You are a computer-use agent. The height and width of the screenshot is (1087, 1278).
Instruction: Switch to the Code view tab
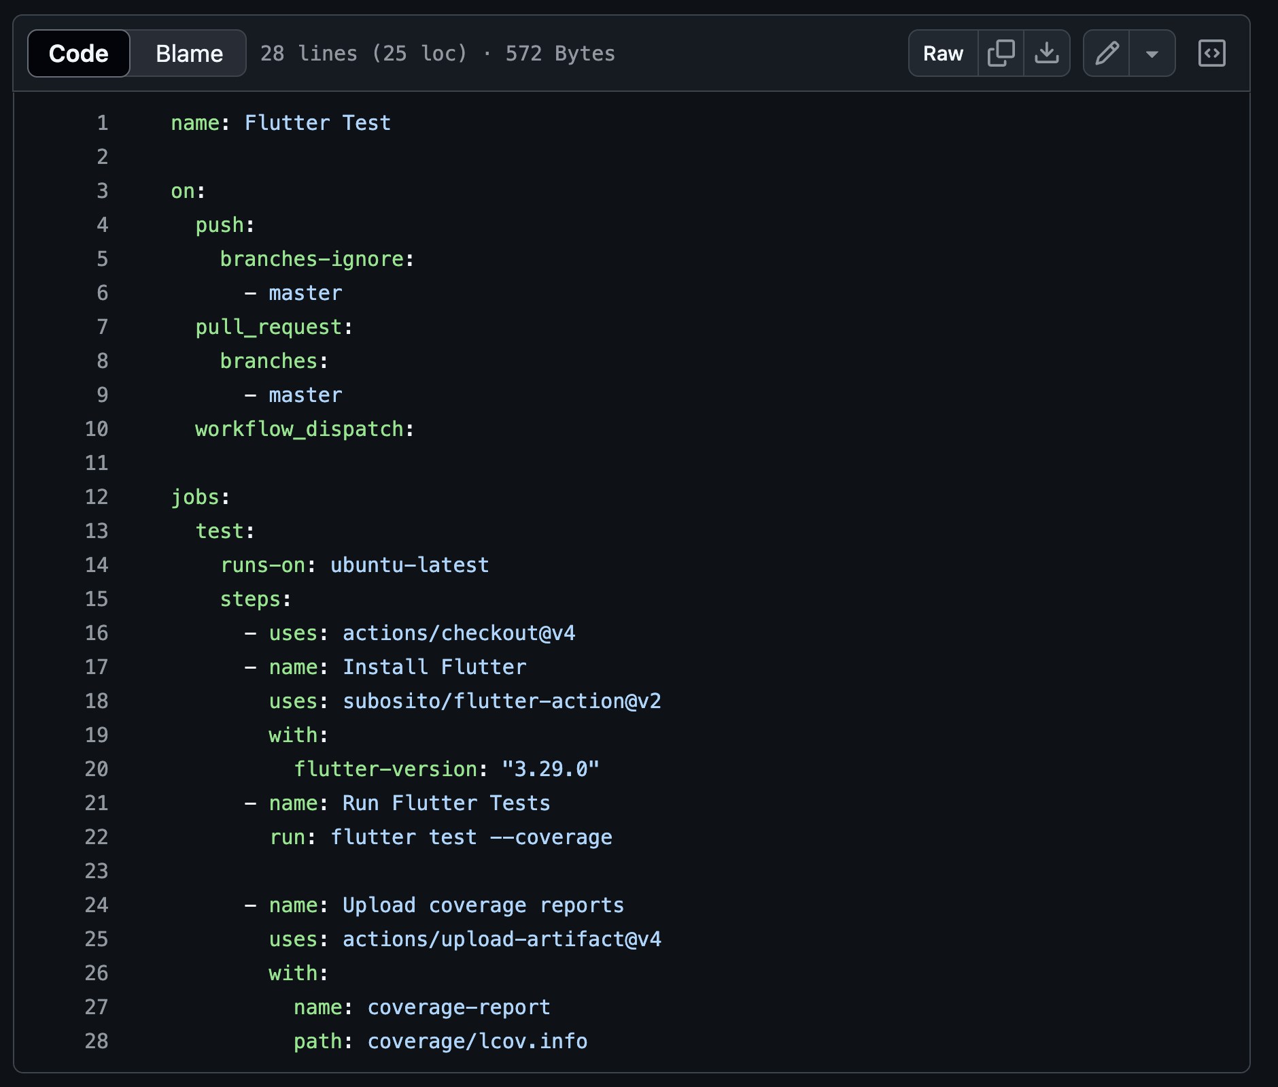coord(79,53)
